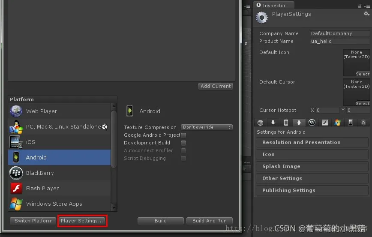372x237 pixels.
Task: Expand Resolution and Presentation section
Action: [x=312, y=142]
